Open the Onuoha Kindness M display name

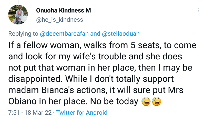[63, 11]
